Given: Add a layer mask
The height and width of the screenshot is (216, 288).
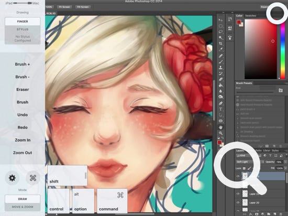Looking at the screenshot, I should click(x=257, y=214).
